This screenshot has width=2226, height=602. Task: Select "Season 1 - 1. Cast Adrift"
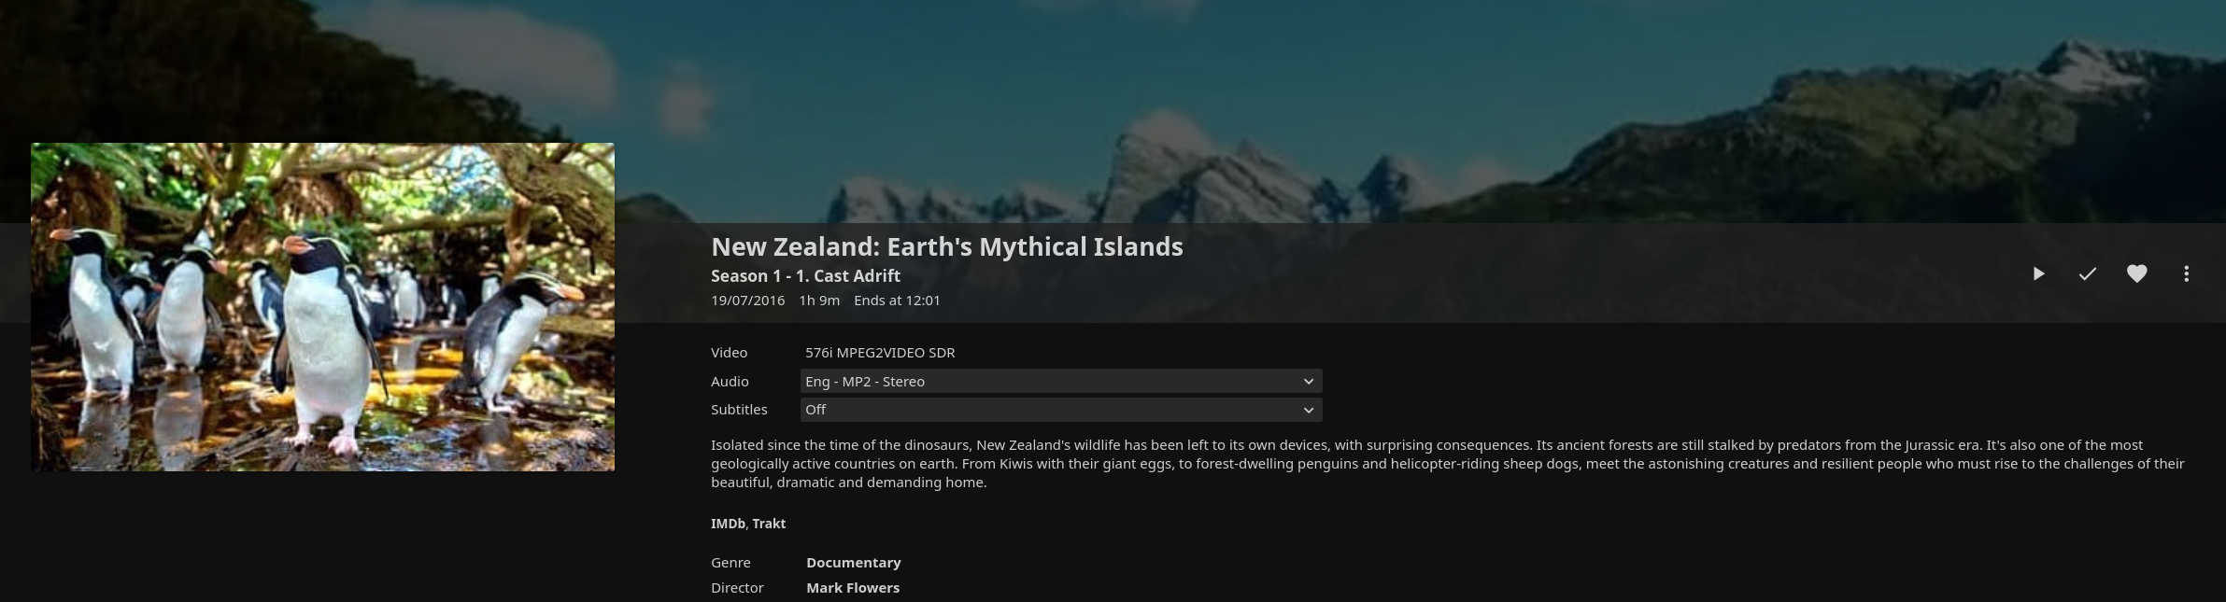pos(804,275)
